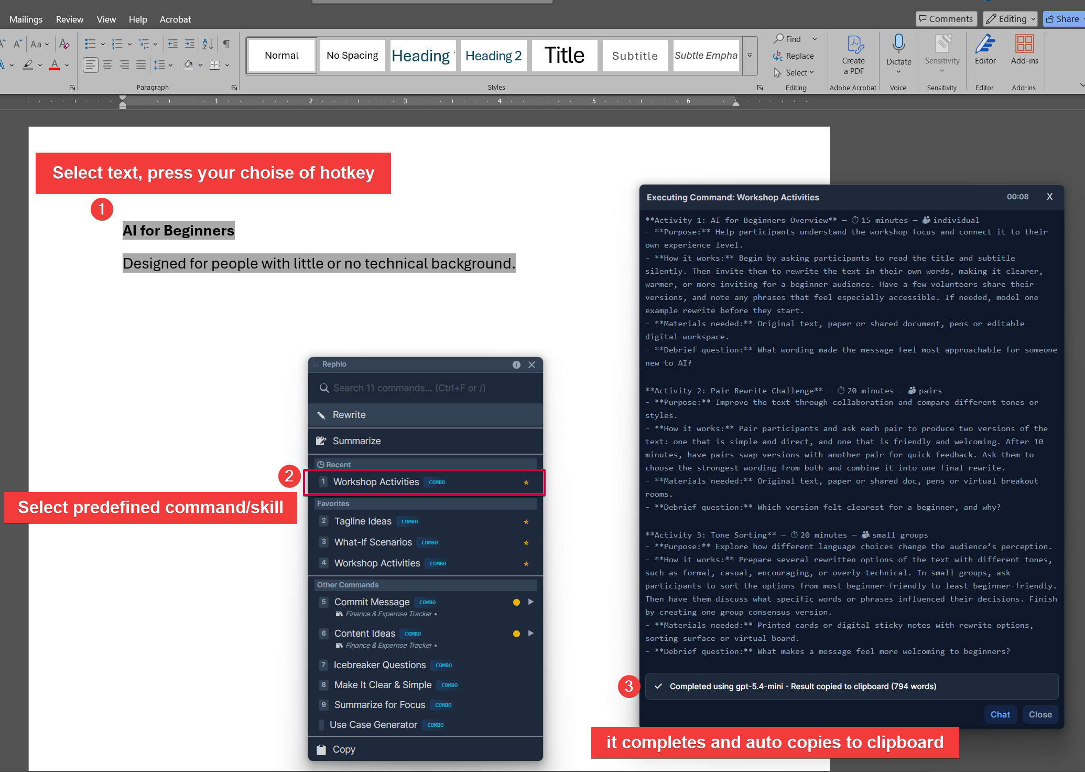Click Rephlo info icon
This screenshot has width=1085, height=772.
pyautogui.click(x=516, y=364)
